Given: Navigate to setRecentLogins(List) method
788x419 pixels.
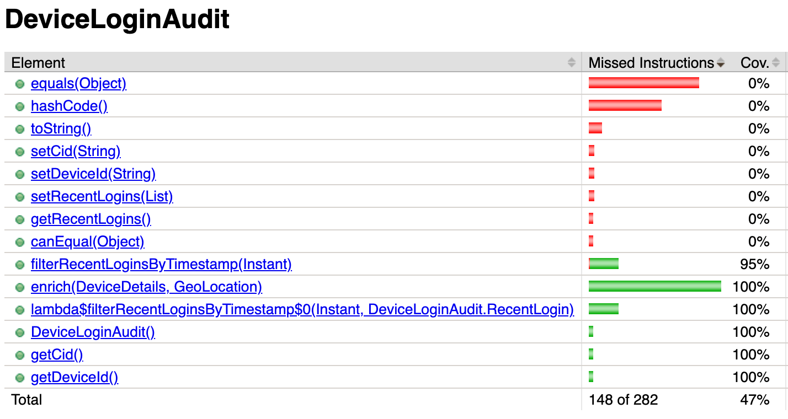Looking at the screenshot, I should coord(102,197).
